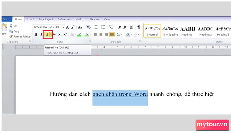Toggle strikethrough formatting
The image size is (231, 133).
[x=54, y=34]
